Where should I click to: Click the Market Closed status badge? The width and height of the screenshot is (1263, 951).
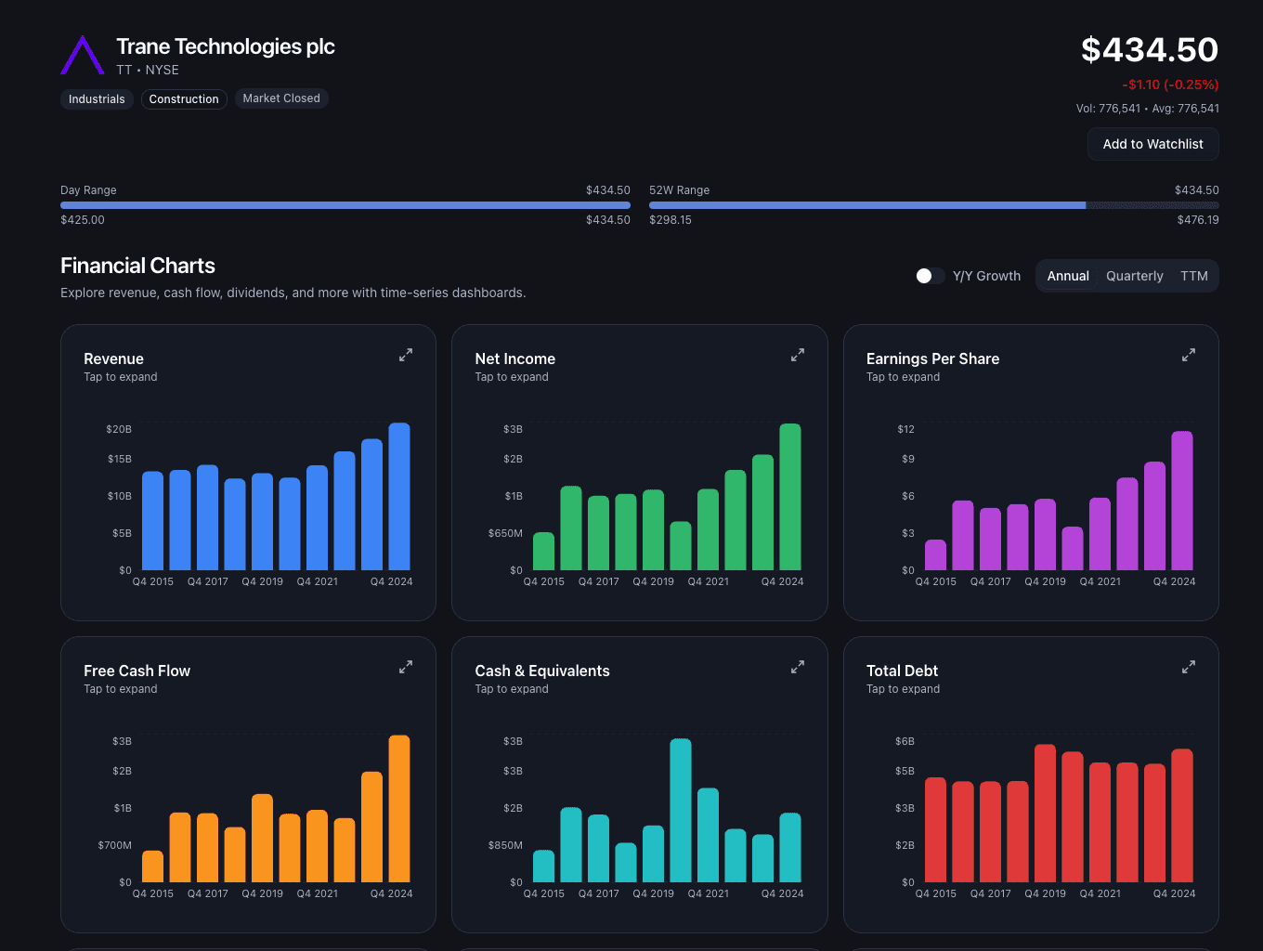[x=281, y=98]
